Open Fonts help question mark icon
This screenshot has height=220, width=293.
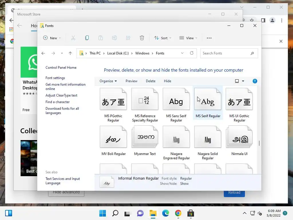255,81
